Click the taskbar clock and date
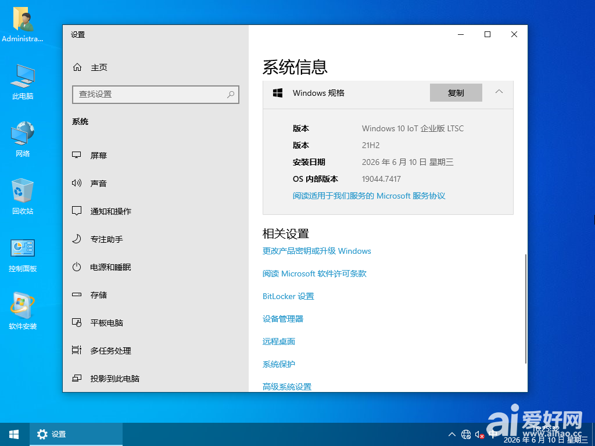595x446 pixels. [546, 434]
